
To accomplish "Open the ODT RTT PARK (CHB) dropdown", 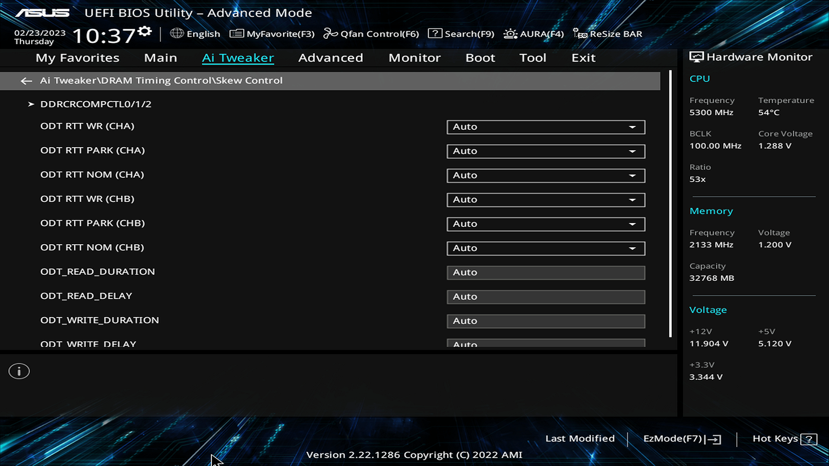I will (545, 224).
